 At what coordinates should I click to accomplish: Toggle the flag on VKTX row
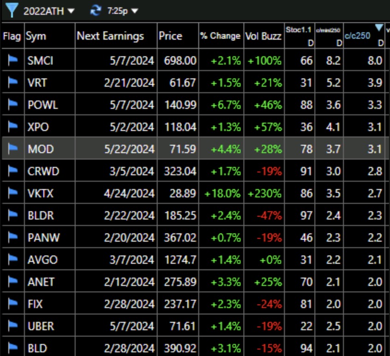[13, 193]
